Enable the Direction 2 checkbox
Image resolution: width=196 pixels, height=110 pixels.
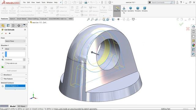coord(2,75)
